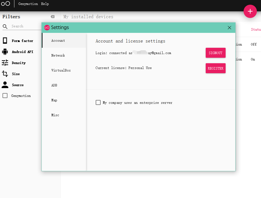Click Current license: Personal Use text
Screen dimensions: 261x198
pos(124,68)
